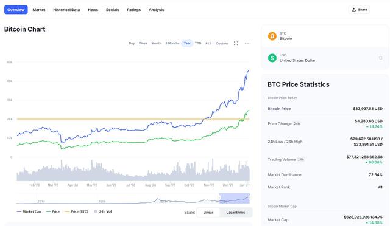Hide the Price legend series

click(53, 211)
